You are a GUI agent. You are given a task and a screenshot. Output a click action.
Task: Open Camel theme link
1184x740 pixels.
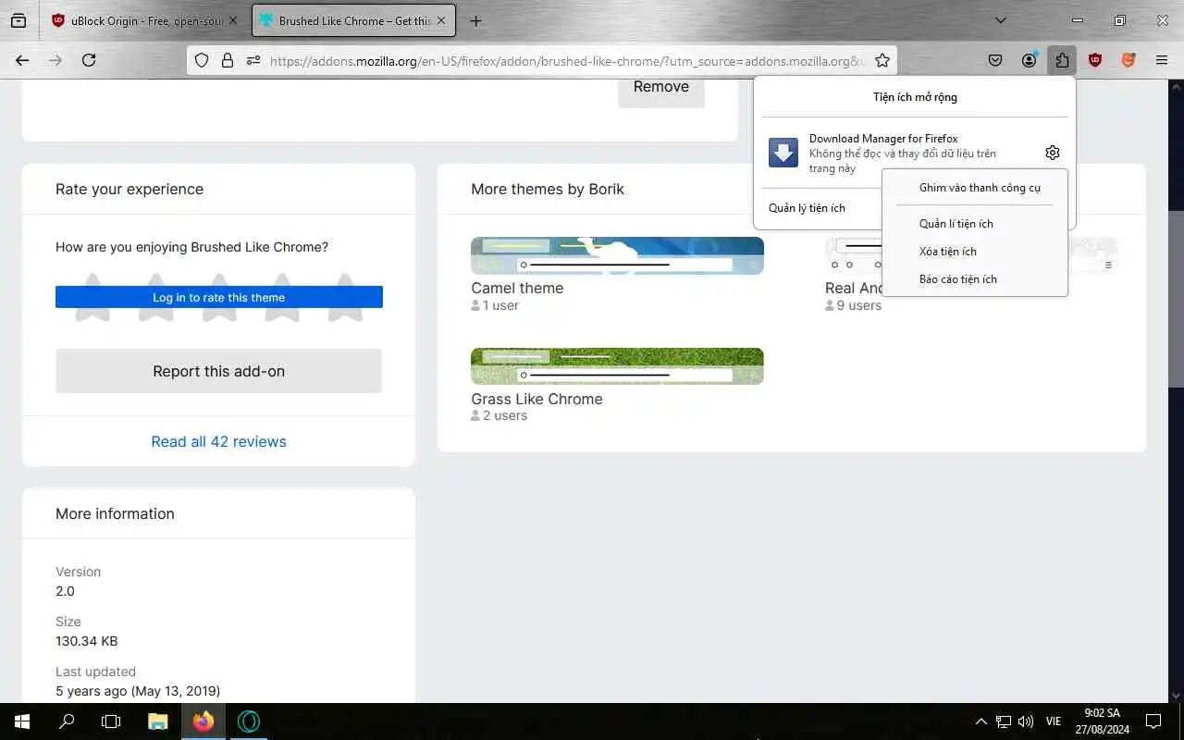click(517, 288)
